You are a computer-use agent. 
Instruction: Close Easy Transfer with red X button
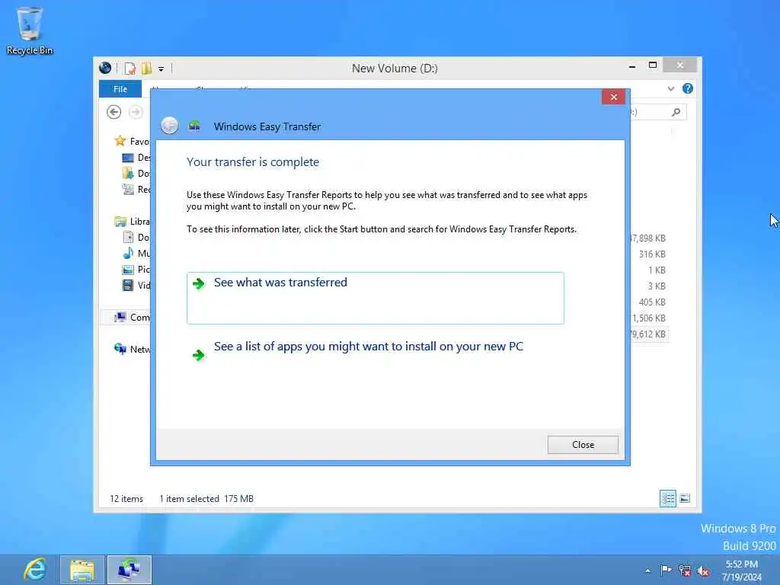pos(613,97)
